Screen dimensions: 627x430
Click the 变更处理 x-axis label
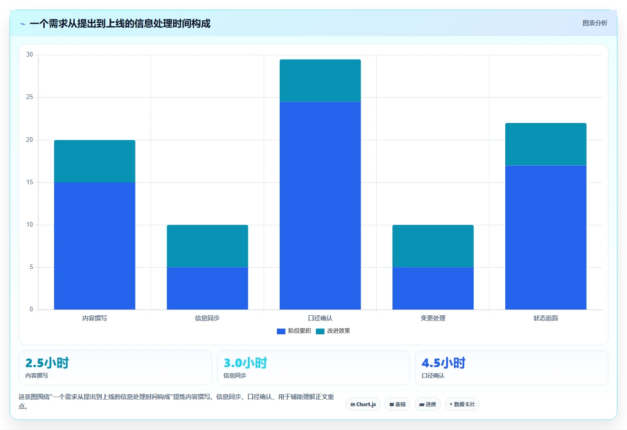click(433, 318)
